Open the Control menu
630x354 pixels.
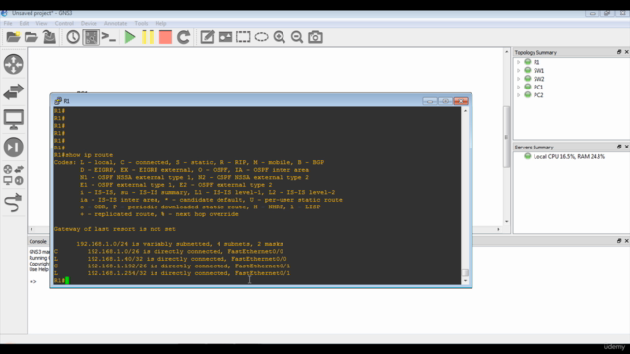tap(64, 23)
